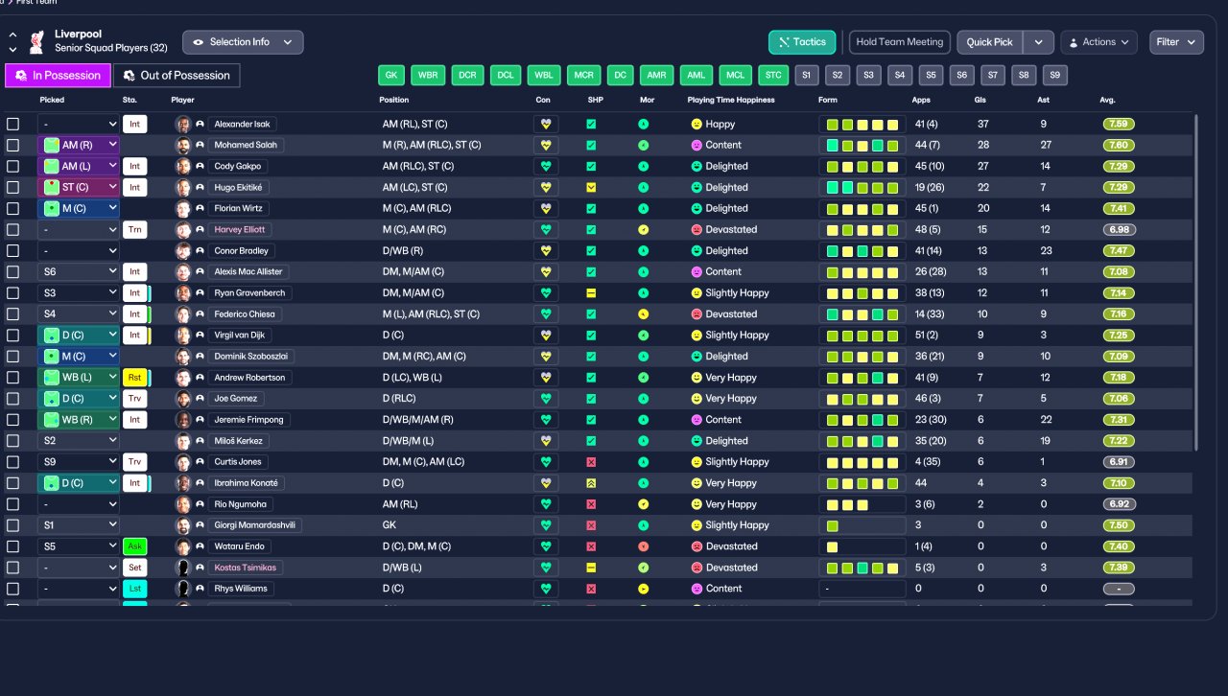The width and height of the screenshot is (1228, 696).
Task: Click the Rst status badge for Andrew Robertson
Action: [134, 377]
